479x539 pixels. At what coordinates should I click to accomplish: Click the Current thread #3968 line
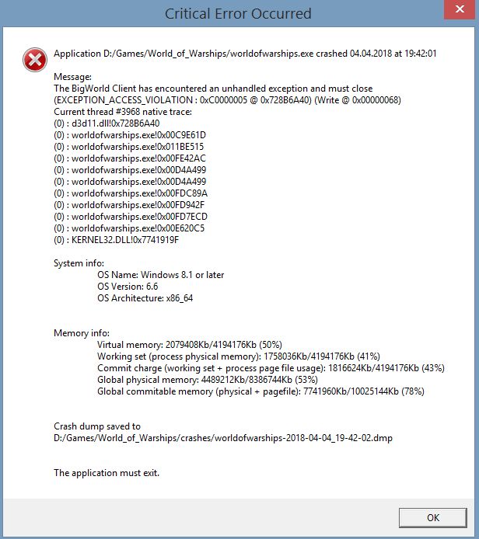click(x=123, y=112)
